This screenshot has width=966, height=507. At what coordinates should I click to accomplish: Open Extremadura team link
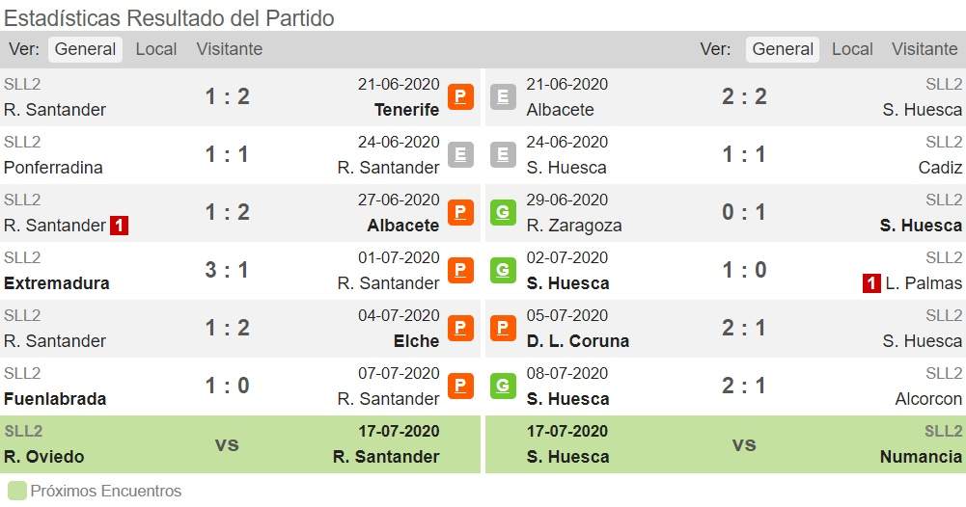(57, 283)
